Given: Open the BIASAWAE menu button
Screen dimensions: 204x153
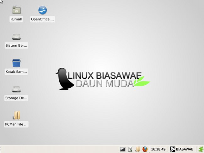Looking at the screenshot, I should 181,149.
